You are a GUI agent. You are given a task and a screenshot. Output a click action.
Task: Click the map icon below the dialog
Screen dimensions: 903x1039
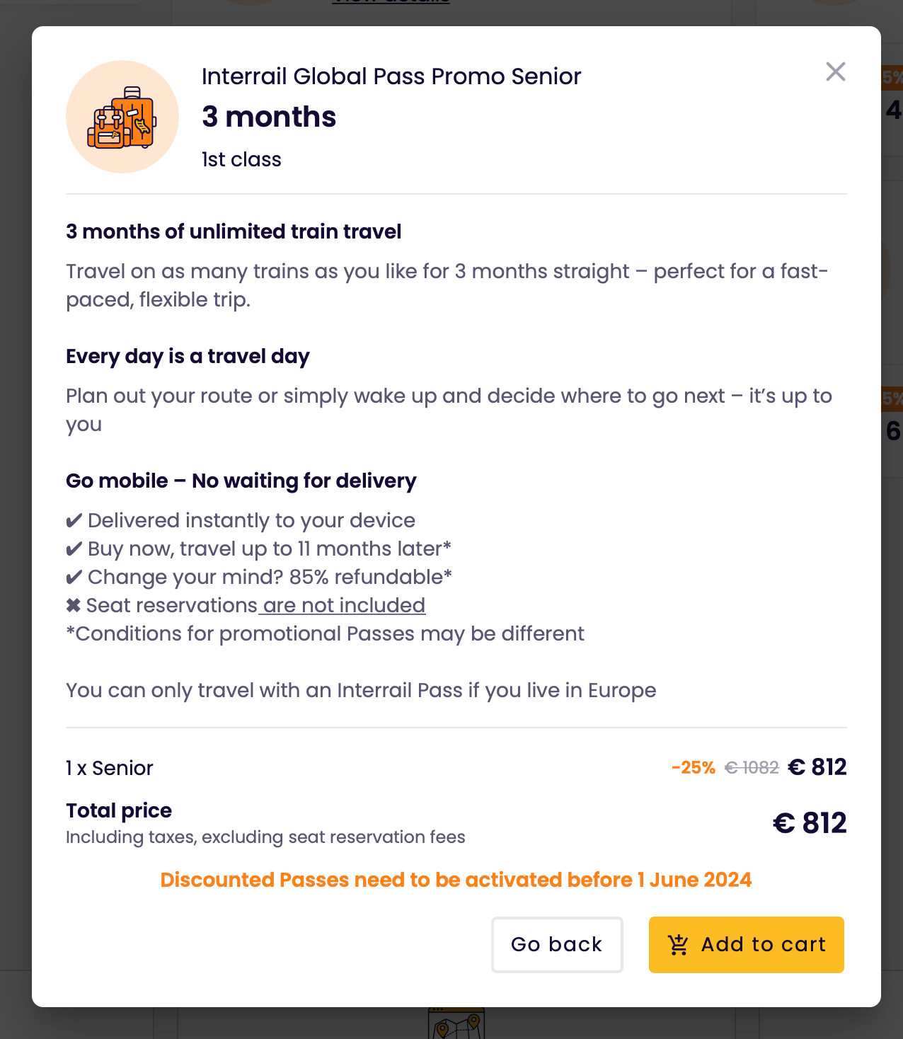pos(456,1025)
